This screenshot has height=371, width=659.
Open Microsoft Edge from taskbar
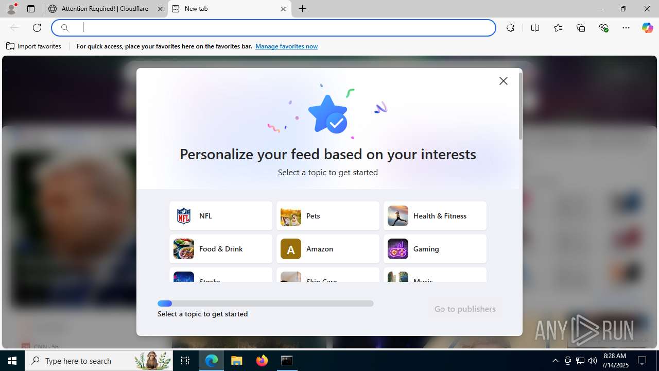coord(212,361)
